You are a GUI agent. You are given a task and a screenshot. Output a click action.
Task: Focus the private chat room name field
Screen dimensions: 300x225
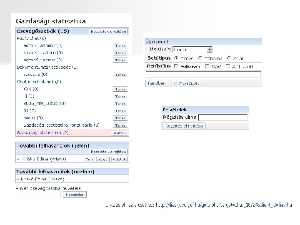[38, 194]
